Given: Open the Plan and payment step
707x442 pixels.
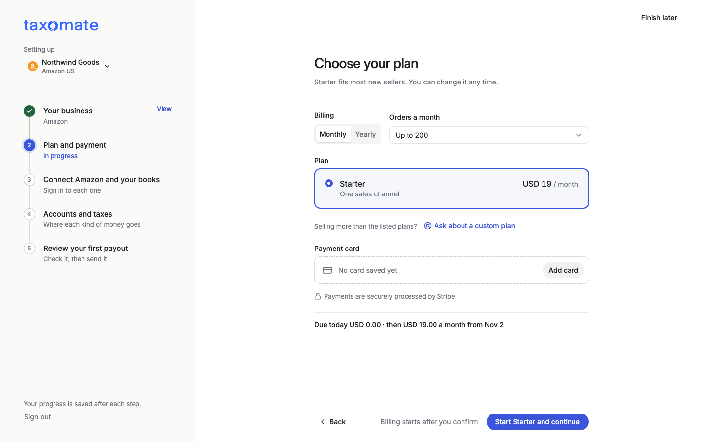Looking at the screenshot, I should pyautogui.click(x=75, y=145).
